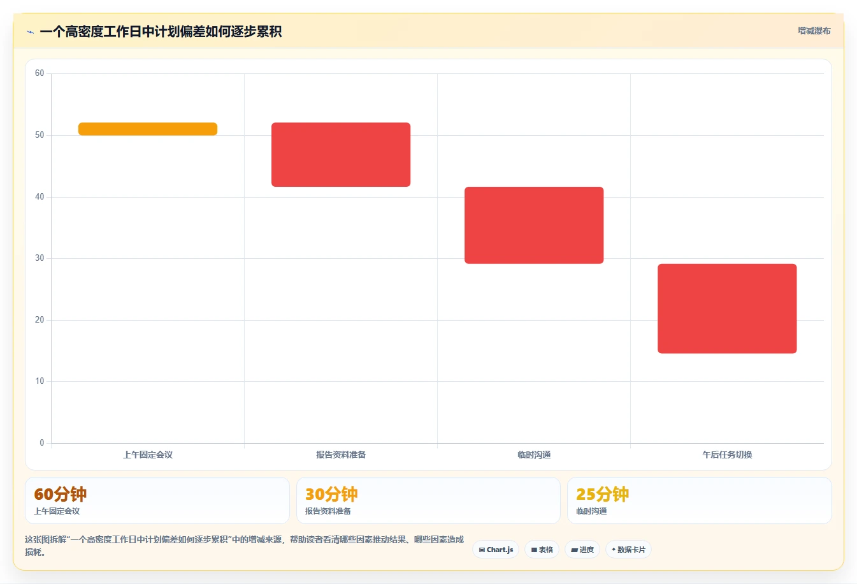Open the 60分钟 data card
This screenshot has width=857, height=584.
157,500
